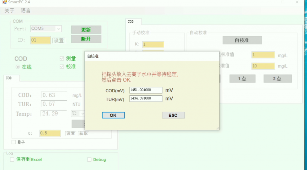307x170 pixels.
Task: Open the 语言 menu
Action: pos(25,11)
